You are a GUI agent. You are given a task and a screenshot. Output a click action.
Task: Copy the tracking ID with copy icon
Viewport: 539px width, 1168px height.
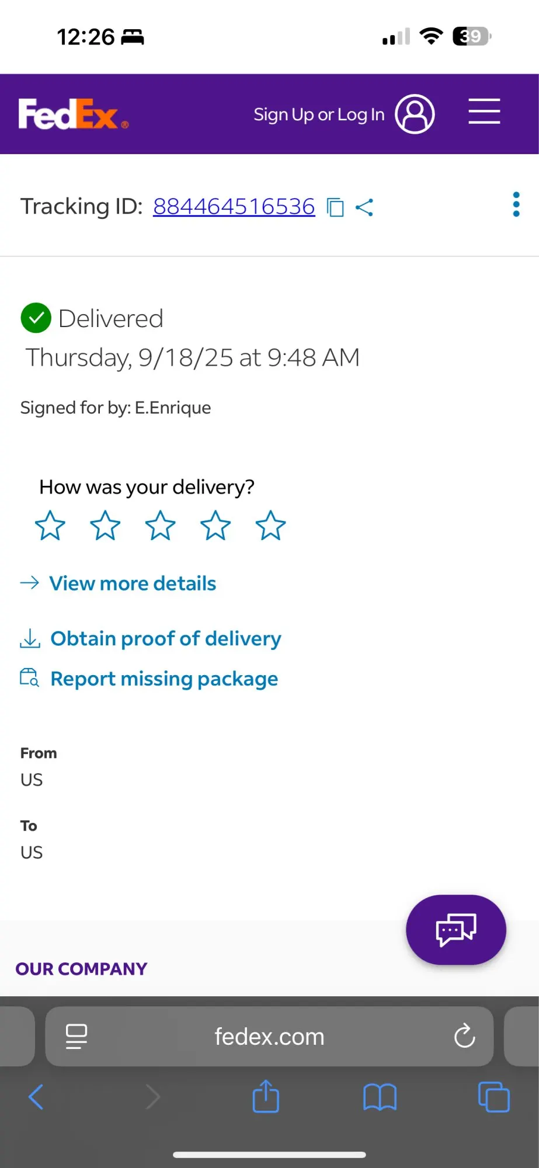click(x=335, y=207)
